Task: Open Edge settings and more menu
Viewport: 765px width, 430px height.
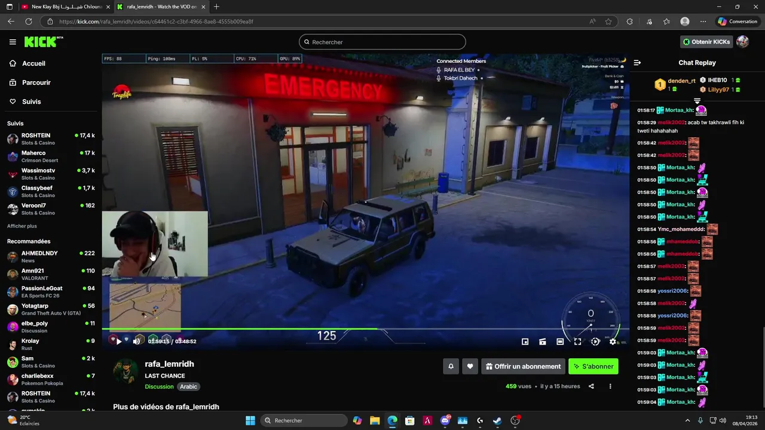Action: (703, 21)
